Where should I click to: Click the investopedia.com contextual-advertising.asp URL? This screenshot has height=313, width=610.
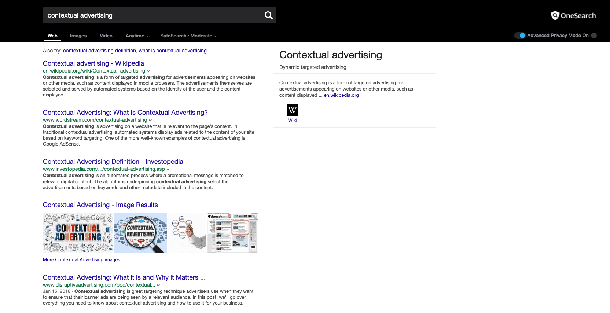104,169
